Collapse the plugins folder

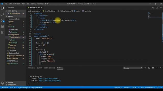pos(13,40)
